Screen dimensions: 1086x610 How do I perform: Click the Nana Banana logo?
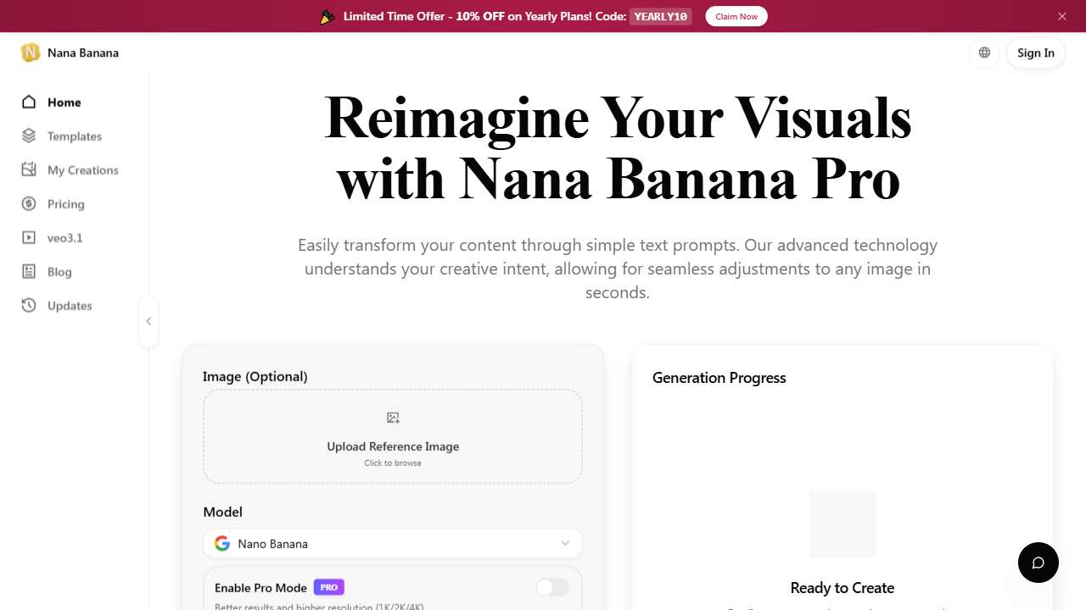click(31, 53)
